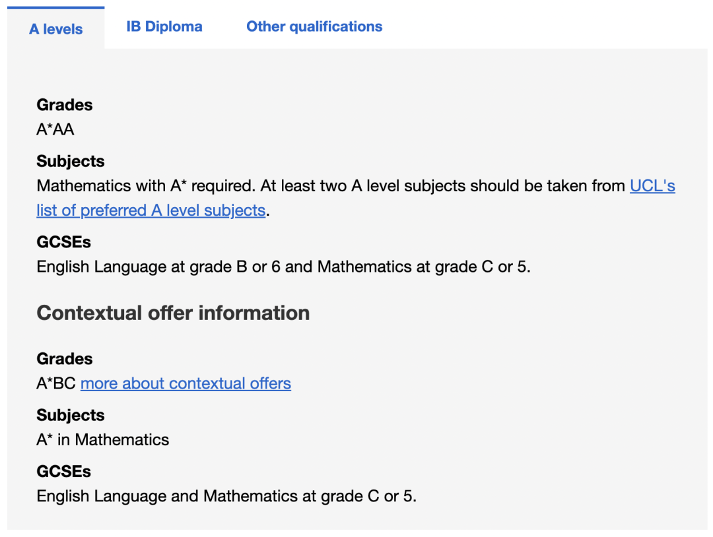Screen dimensions: 713x537
Task: Click the first Grades heading above A*AA
Action: point(65,105)
